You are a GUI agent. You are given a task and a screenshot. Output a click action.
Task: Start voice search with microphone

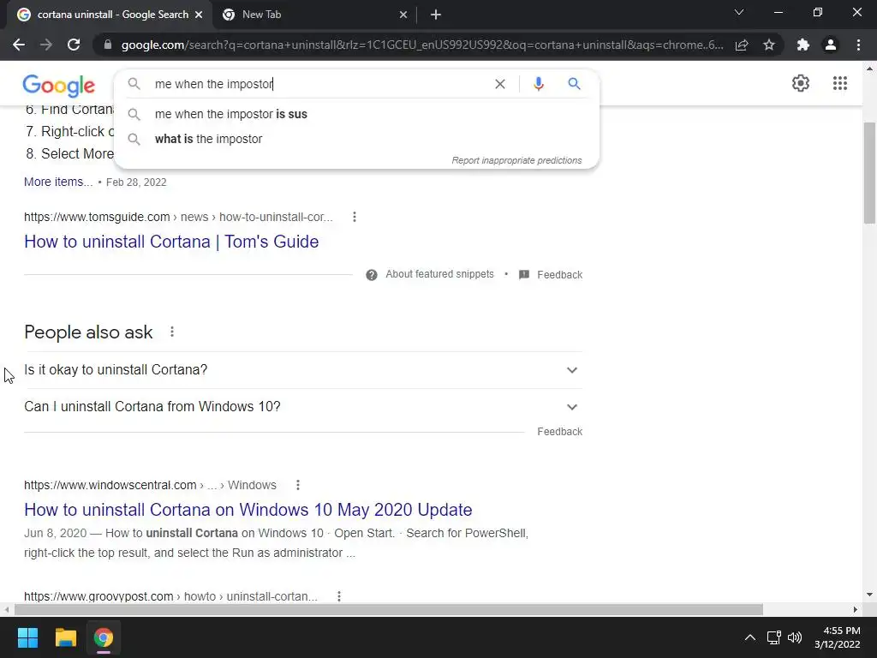tap(538, 84)
